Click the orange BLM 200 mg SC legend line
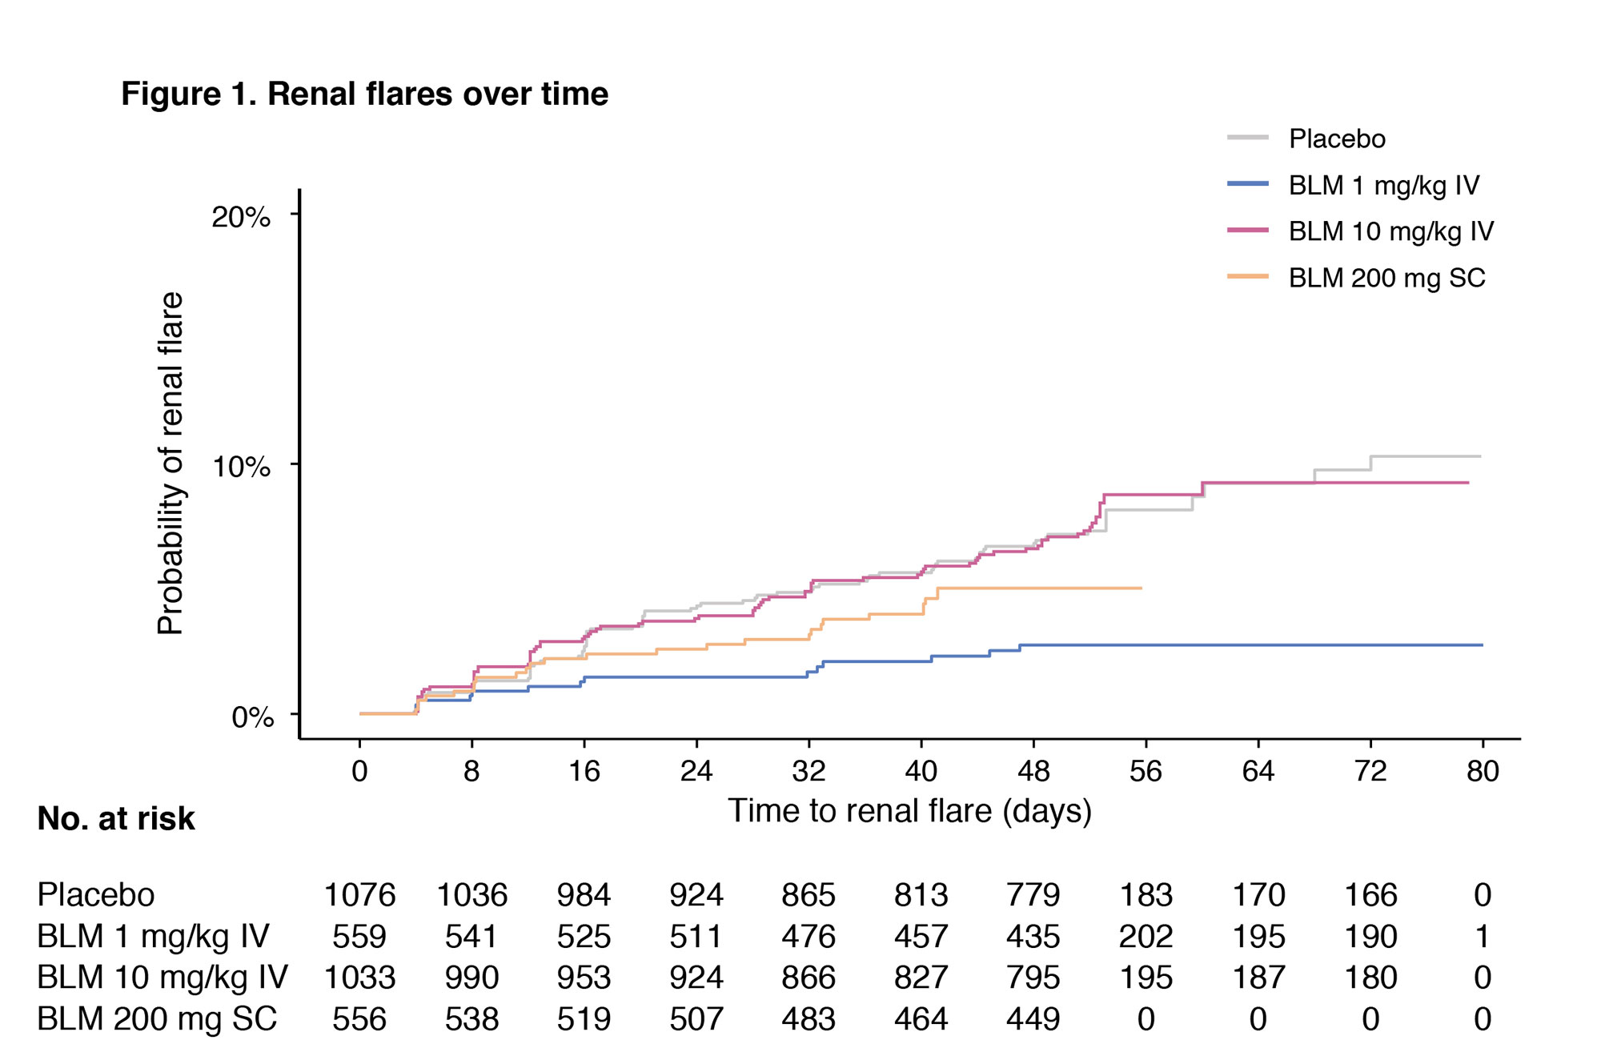The width and height of the screenshot is (1601, 1052). click(x=1247, y=277)
